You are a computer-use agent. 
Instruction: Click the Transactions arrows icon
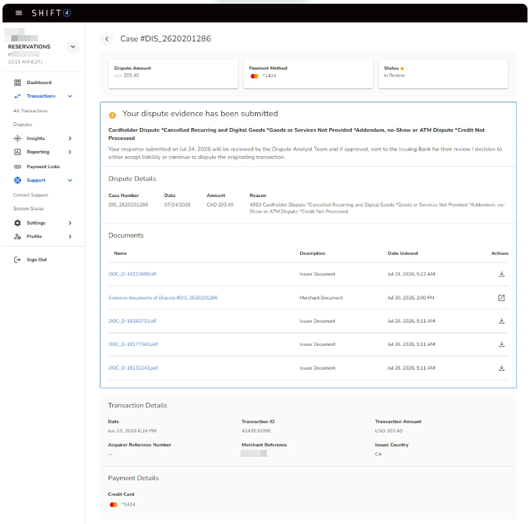pyautogui.click(x=18, y=96)
